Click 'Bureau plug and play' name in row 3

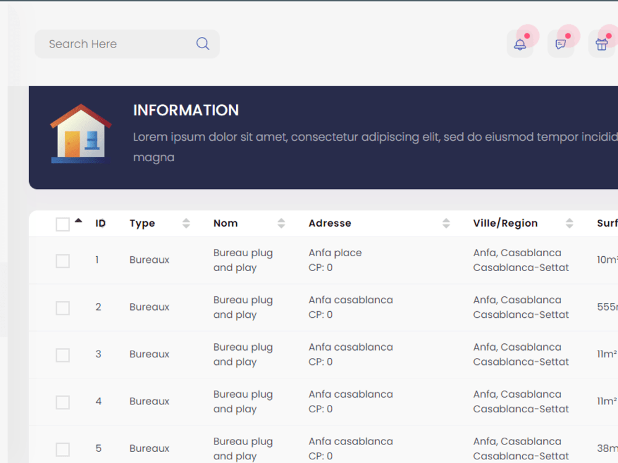point(243,355)
